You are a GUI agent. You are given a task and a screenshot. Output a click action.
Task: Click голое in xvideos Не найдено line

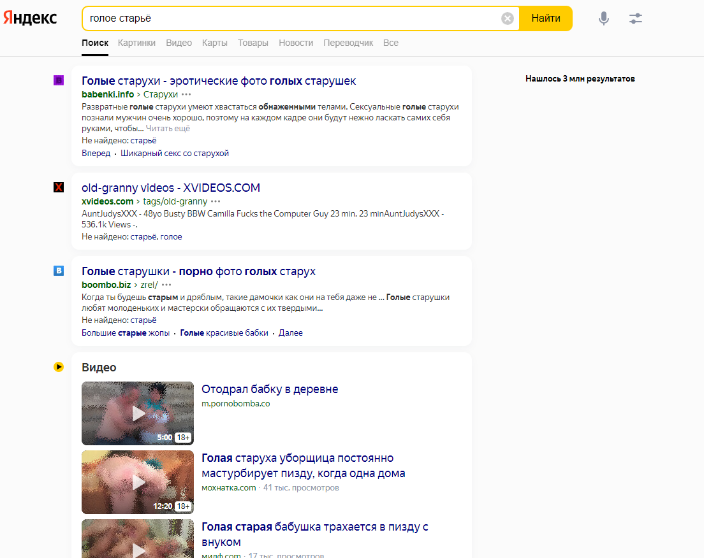171,236
